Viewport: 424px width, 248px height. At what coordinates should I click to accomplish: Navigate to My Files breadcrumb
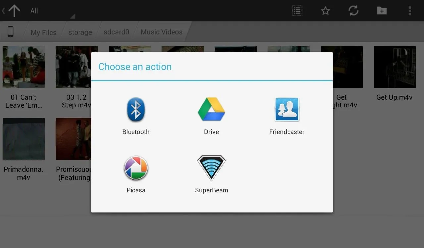[x=43, y=32]
